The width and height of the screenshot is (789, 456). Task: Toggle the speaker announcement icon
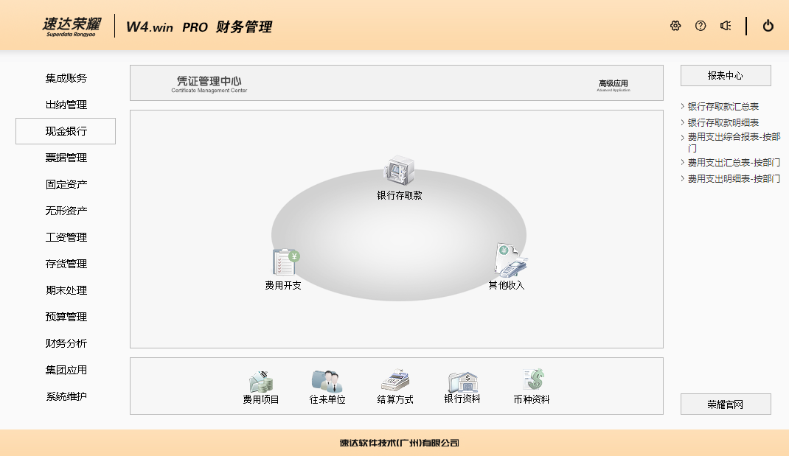coord(726,26)
